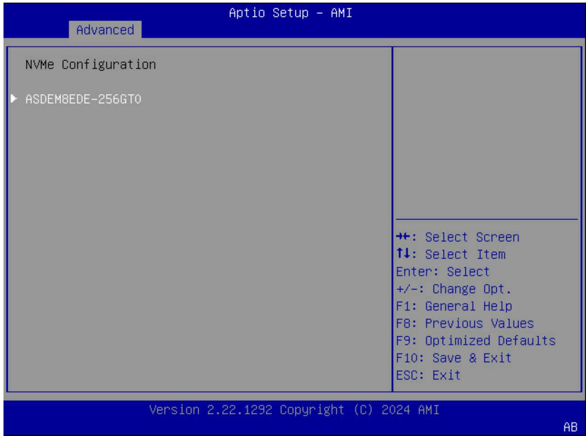The height and width of the screenshot is (436, 586).
Task: Click the Enter: Select hint
Action: click(443, 272)
